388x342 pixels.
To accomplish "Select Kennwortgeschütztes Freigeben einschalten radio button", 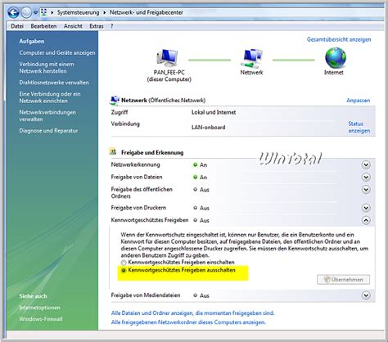I will 124,263.
